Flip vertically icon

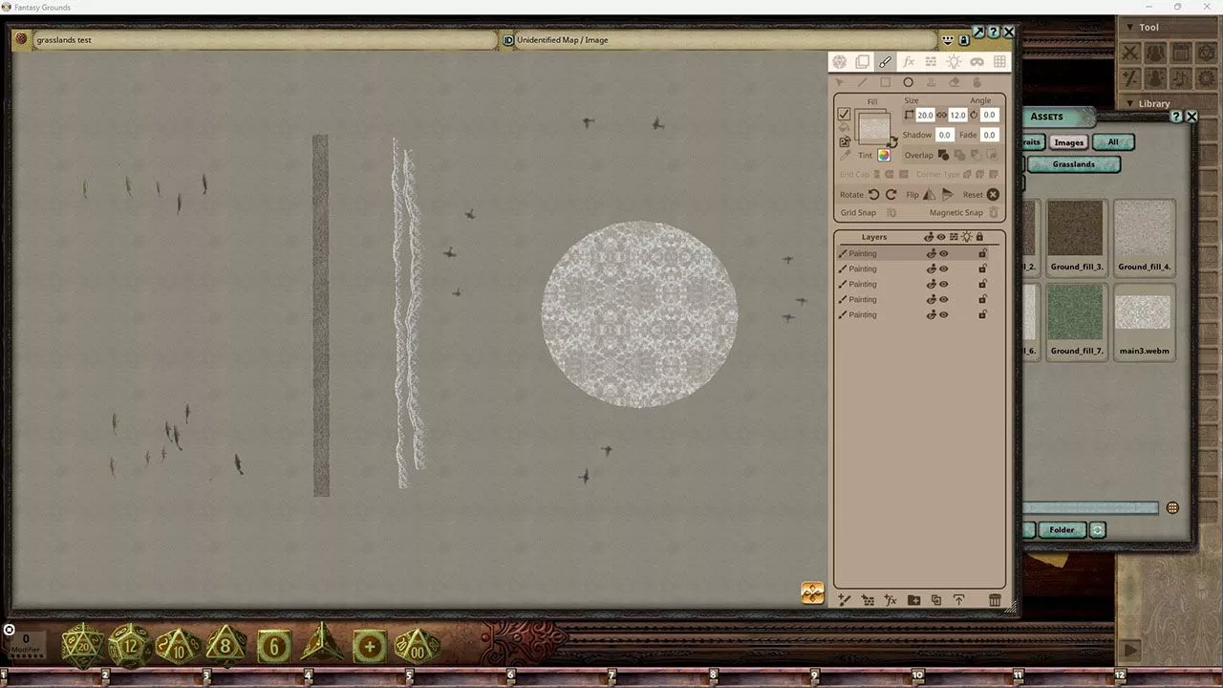(x=947, y=194)
